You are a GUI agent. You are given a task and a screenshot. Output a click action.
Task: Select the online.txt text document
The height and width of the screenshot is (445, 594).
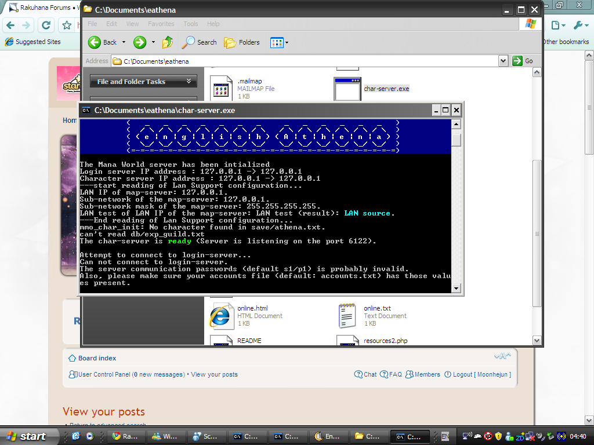coord(347,316)
